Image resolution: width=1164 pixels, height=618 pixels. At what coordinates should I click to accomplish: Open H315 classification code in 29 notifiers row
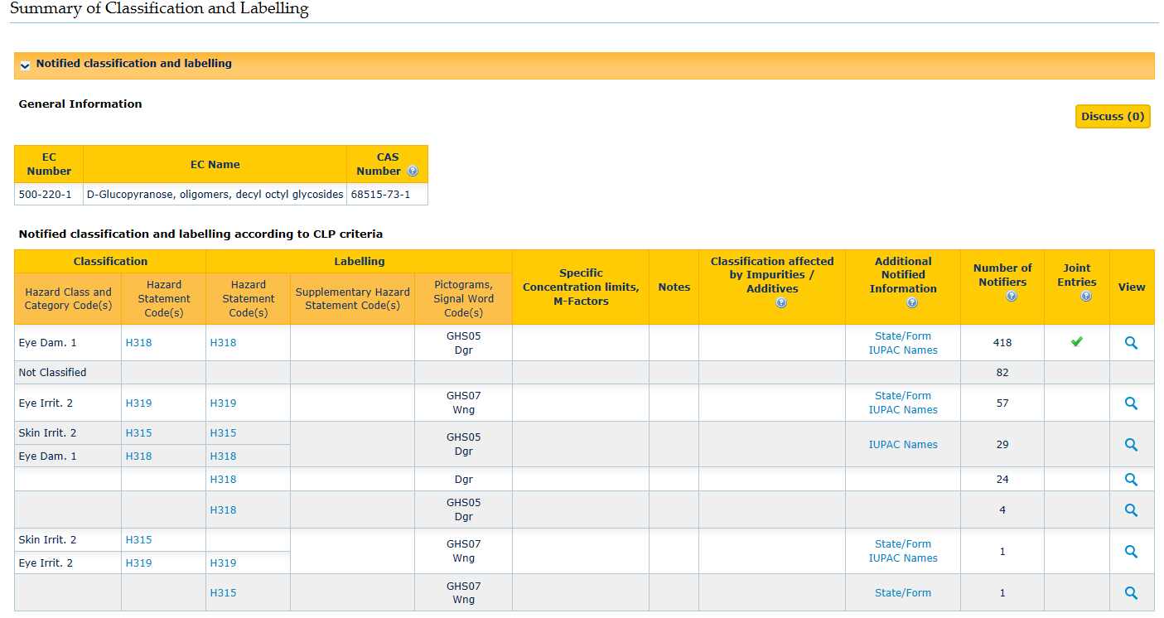pyautogui.click(x=139, y=433)
